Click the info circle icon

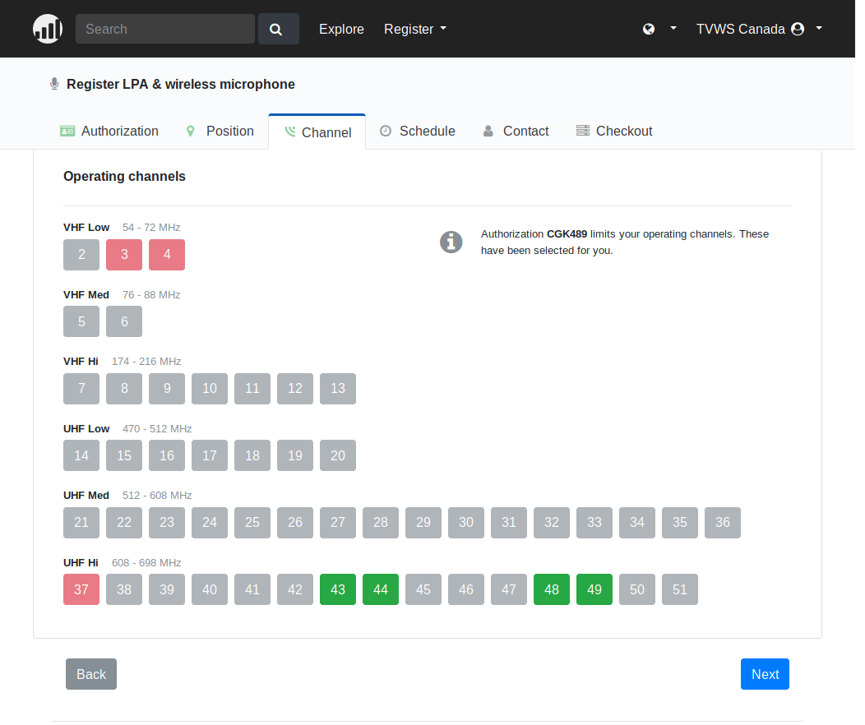coord(451,242)
